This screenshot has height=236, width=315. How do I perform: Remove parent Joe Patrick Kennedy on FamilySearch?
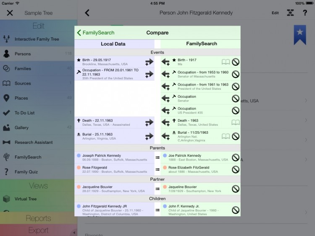236,158
